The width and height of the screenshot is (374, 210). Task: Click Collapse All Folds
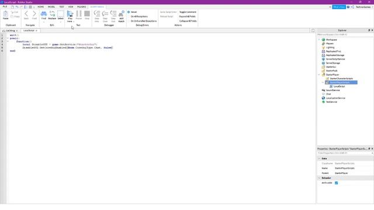[188, 21]
